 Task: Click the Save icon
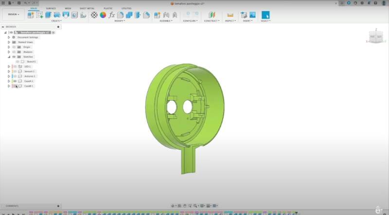point(19,3)
